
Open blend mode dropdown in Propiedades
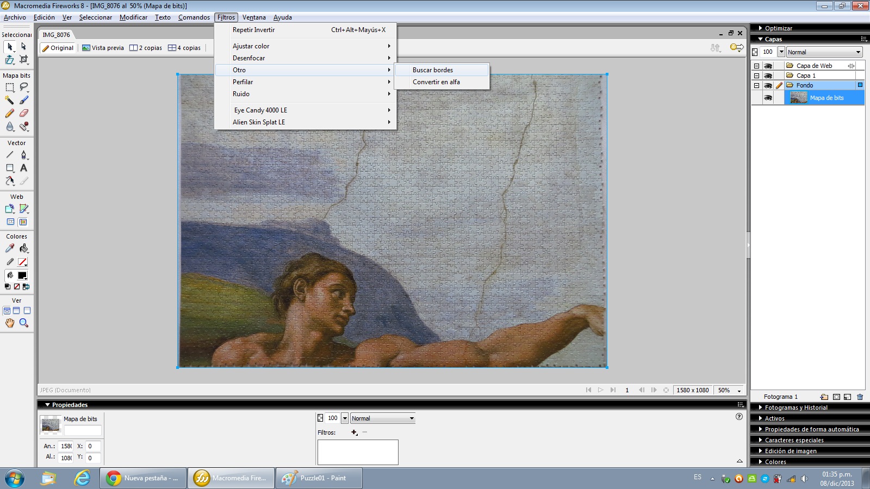383,418
